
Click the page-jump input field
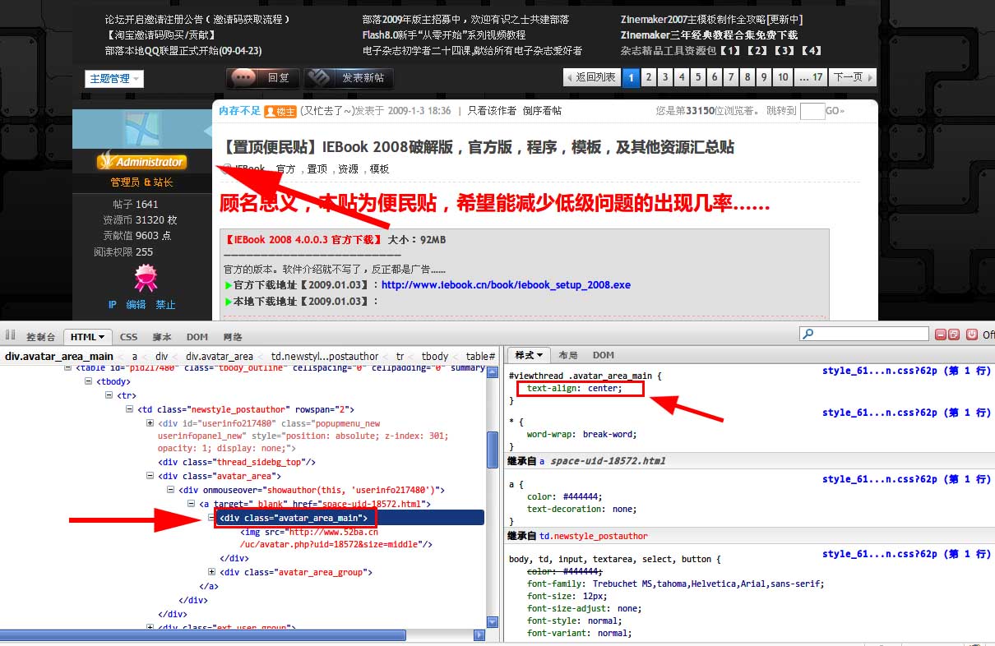tap(812, 111)
